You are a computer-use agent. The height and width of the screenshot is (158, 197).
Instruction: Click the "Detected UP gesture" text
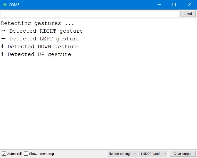pyautogui.click(x=39, y=54)
